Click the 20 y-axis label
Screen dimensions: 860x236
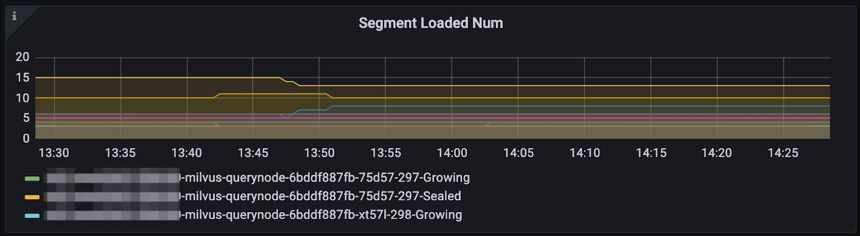[22, 57]
